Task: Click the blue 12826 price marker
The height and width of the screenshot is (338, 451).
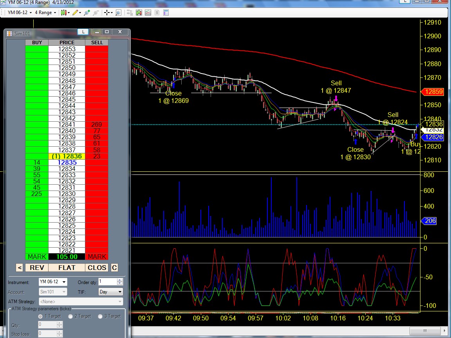Action: click(x=433, y=137)
